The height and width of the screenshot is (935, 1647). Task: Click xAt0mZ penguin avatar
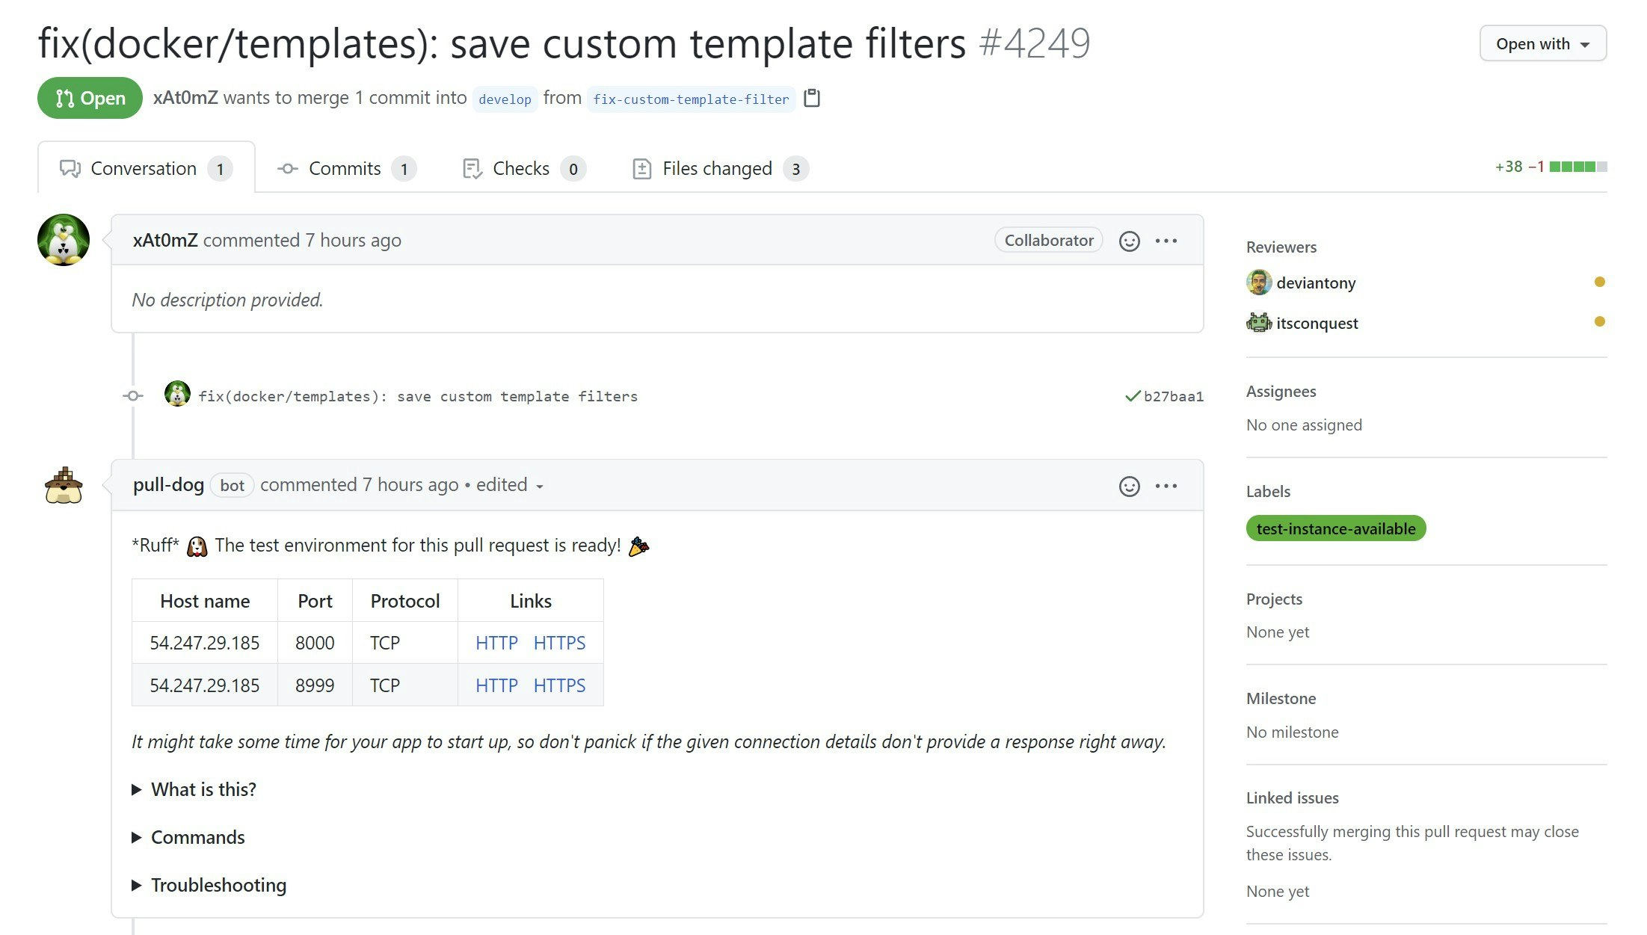(64, 241)
